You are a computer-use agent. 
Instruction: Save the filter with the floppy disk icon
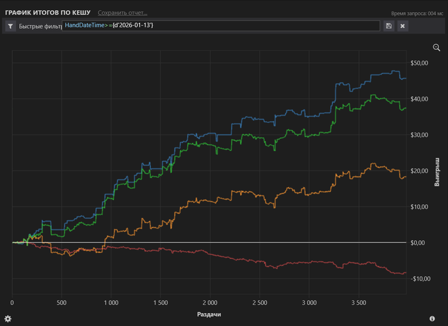point(388,26)
